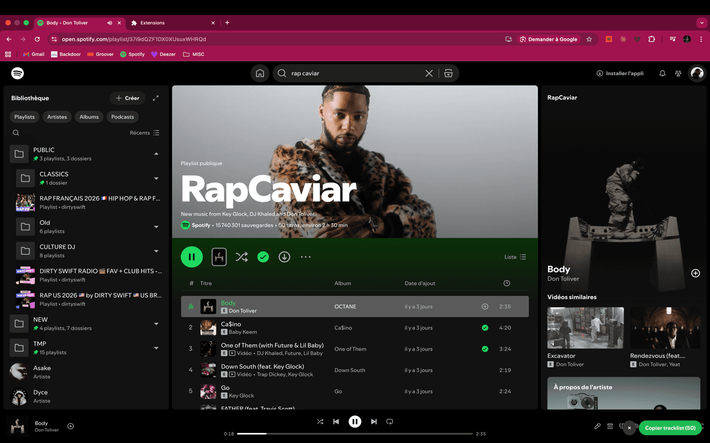Click the Spotify logo in the top bar
Screen dimensions: 710x443
click(17, 73)
